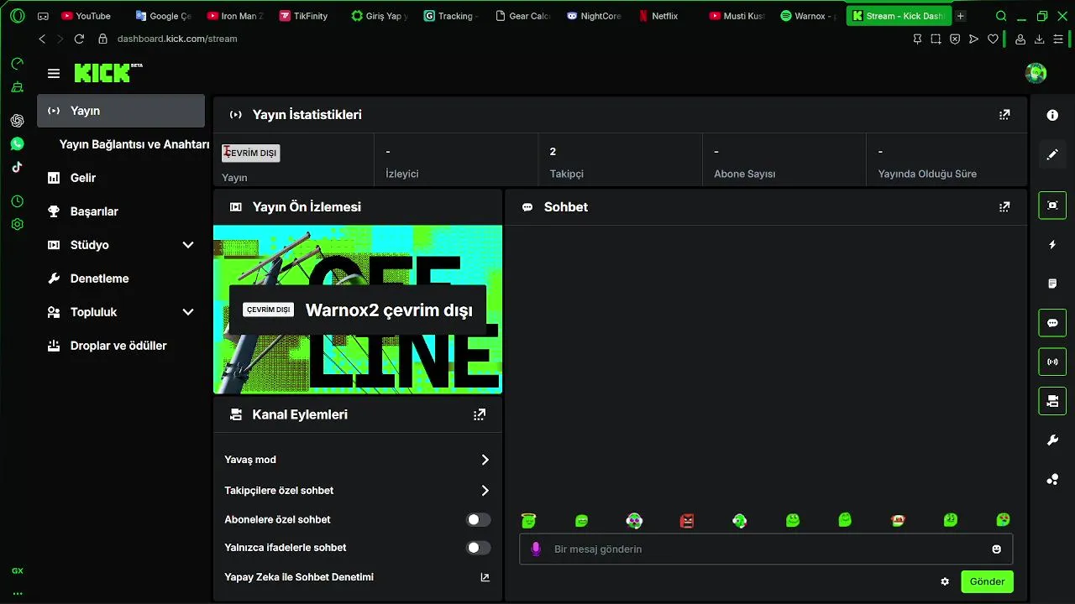Reload the page
1075x604 pixels.
pyautogui.click(x=79, y=39)
